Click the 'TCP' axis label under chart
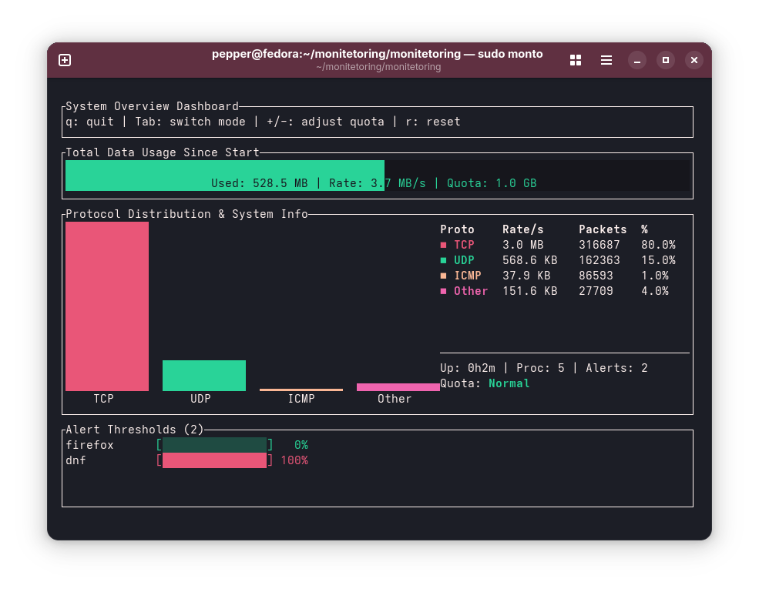Screen dimensions: 759x592 pos(103,399)
